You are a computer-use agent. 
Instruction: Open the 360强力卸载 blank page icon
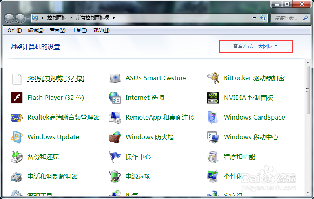point(16,78)
